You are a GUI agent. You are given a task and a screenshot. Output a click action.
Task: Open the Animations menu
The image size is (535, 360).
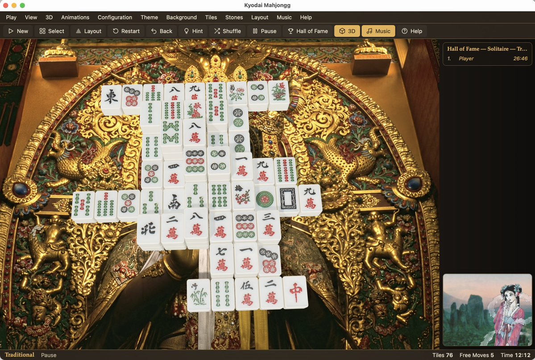point(75,17)
